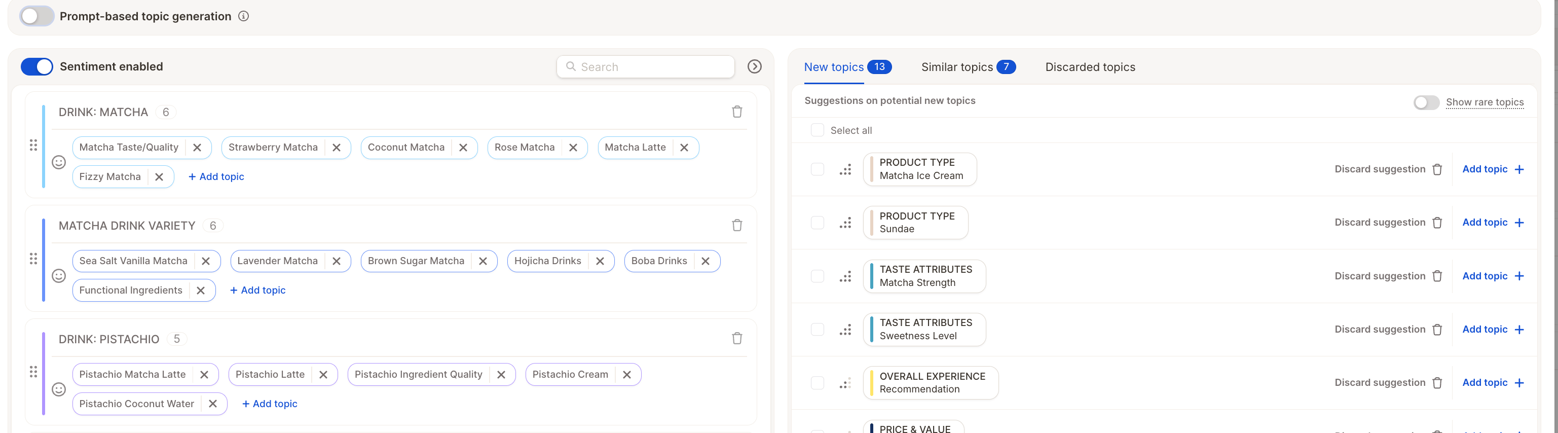Discard the Recommendation suggestion
This screenshot has height=433, width=1558.
point(1388,383)
